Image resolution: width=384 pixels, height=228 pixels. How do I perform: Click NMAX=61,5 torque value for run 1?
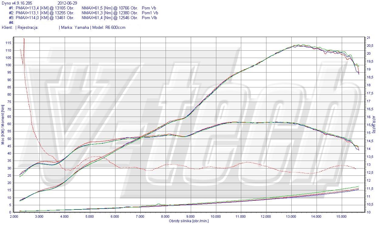(110, 8)
